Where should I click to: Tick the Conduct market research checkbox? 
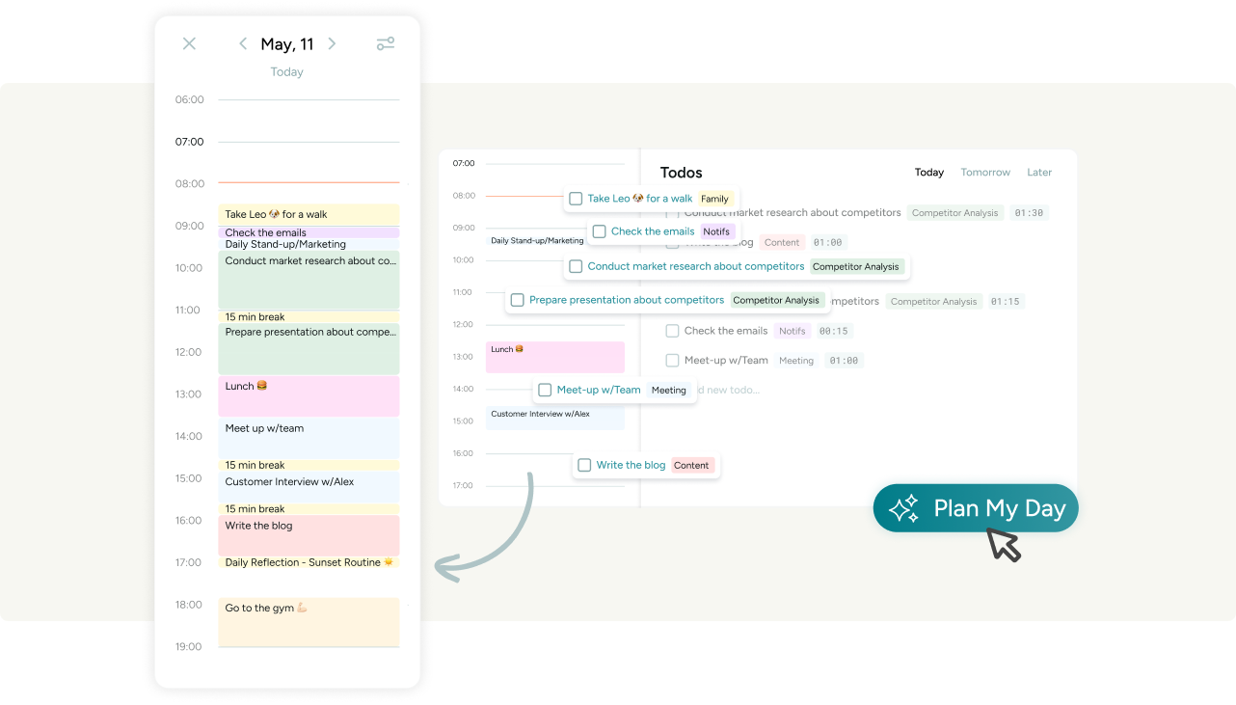575,266
